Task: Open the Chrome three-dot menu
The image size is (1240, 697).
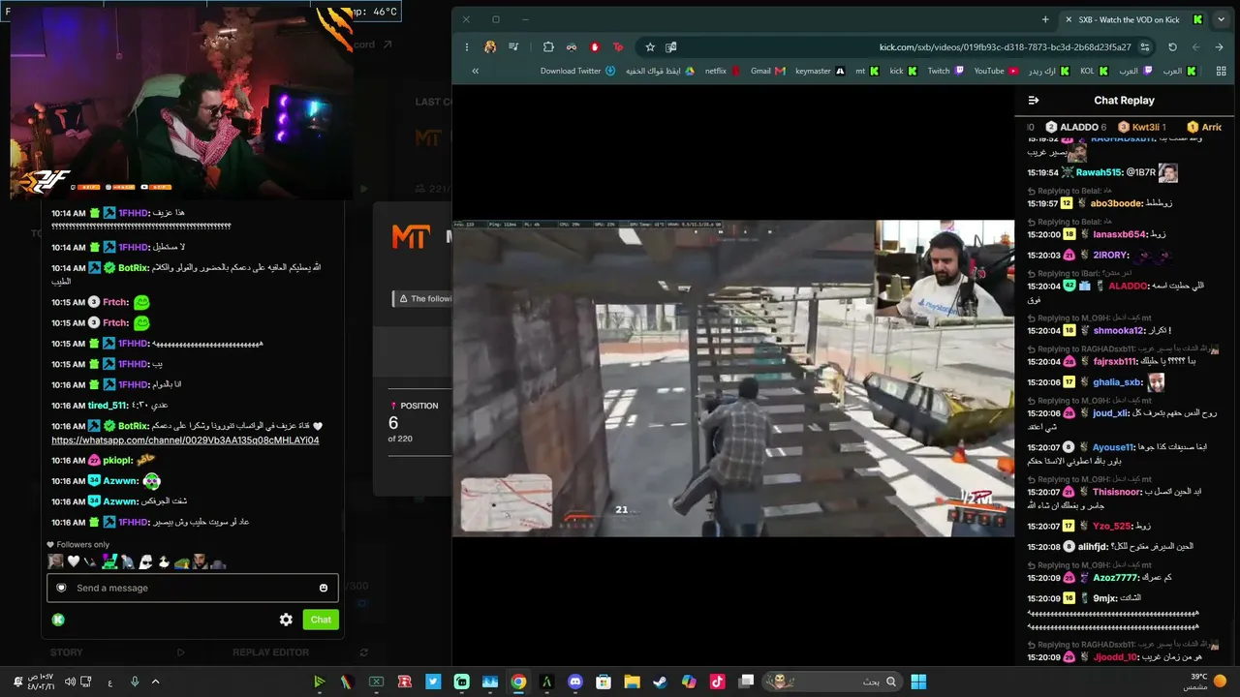Action: tap(466, 46)
